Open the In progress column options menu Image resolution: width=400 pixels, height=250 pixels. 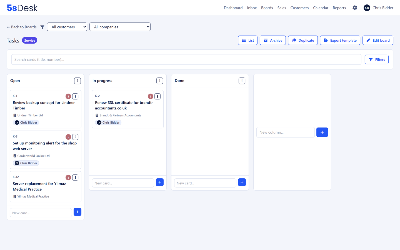pos(160,81)
